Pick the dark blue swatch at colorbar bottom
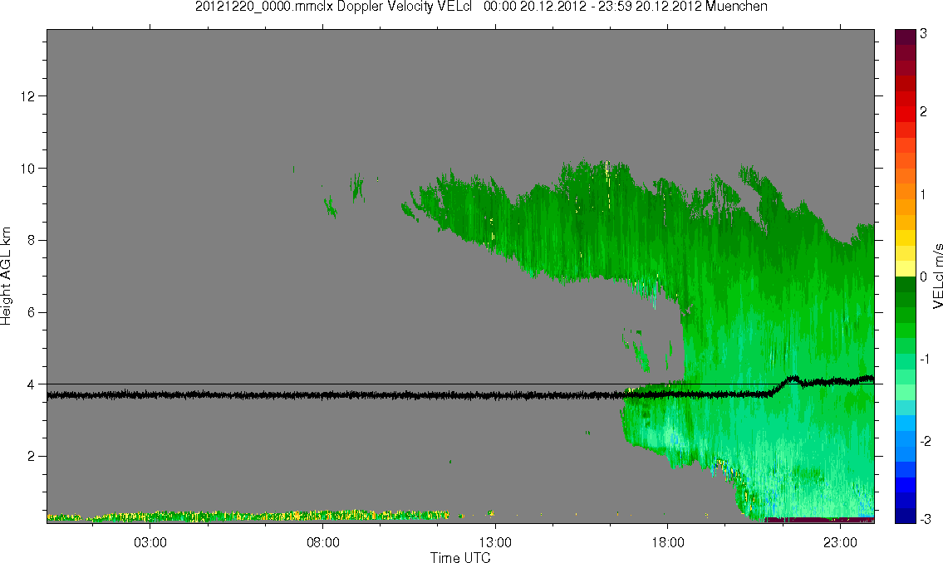 [x=905, y=516]
